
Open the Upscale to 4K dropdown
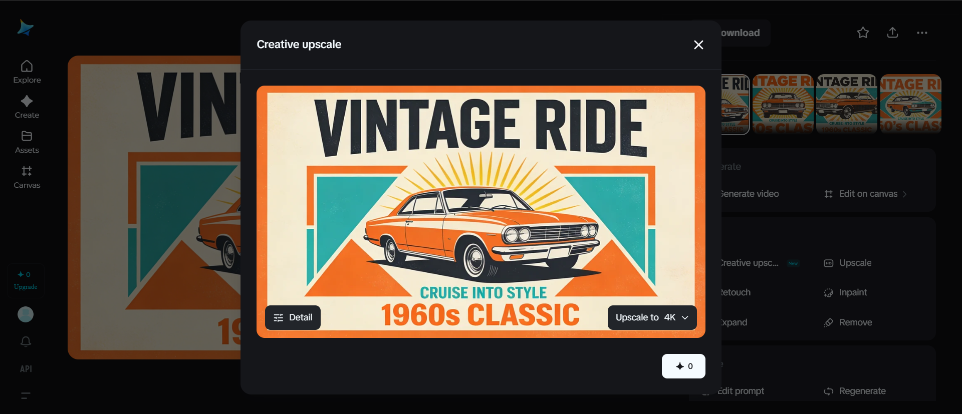(x=652, y=317)
